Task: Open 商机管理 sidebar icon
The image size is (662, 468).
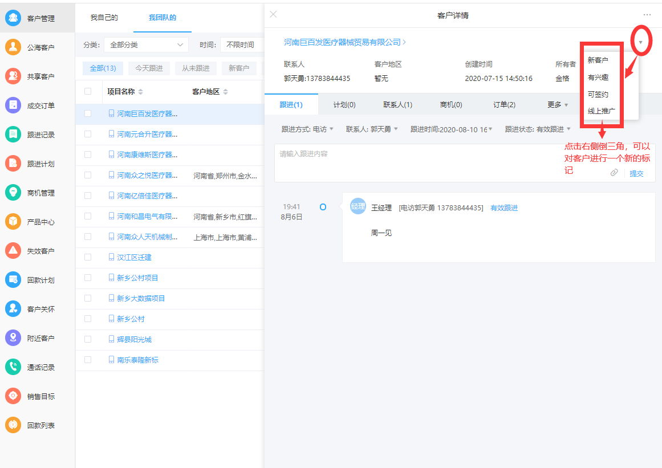Action: tap(13, 193)
